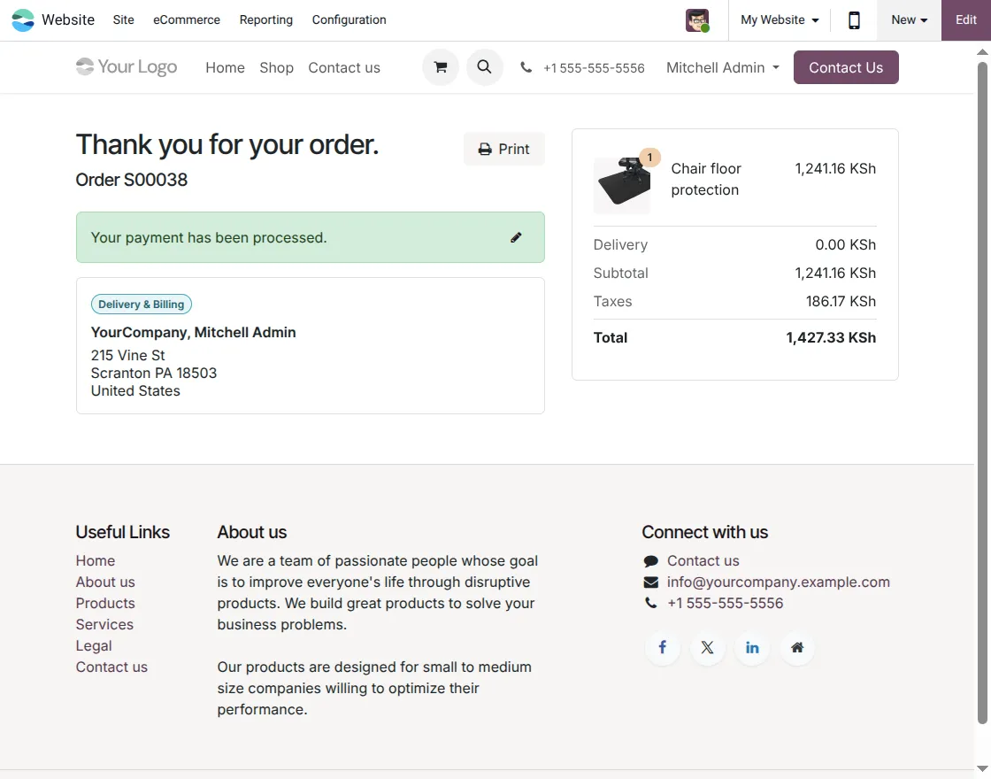
Task: Expand the Mitchell Admin user menu
Action: click(x=722, y=67)
